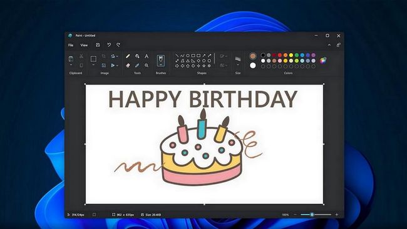Select the Pencil tool

pos(128,56)
